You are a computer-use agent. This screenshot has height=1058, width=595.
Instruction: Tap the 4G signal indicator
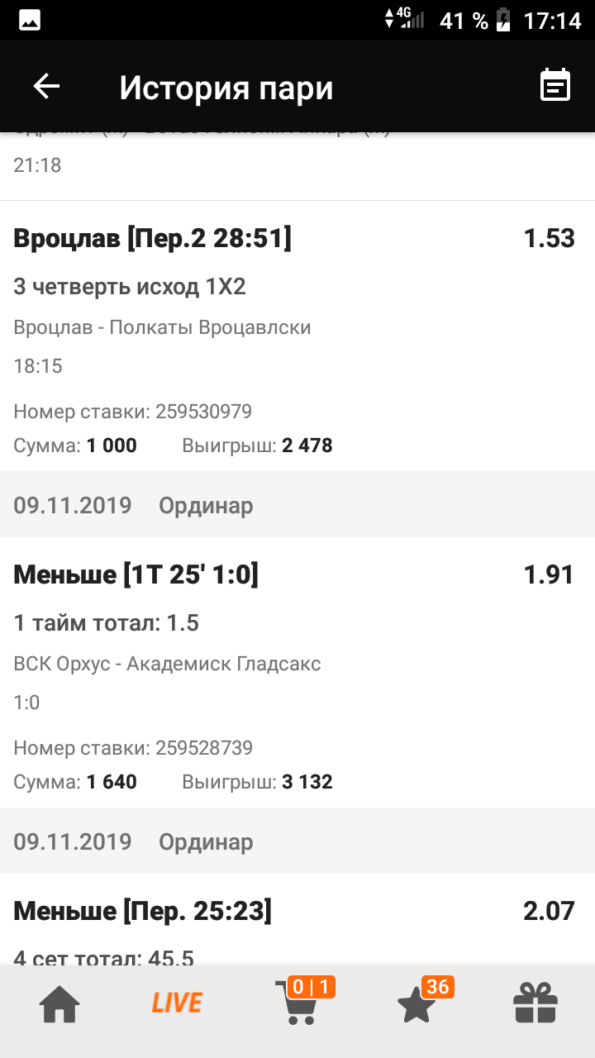[x=405, y=18]
